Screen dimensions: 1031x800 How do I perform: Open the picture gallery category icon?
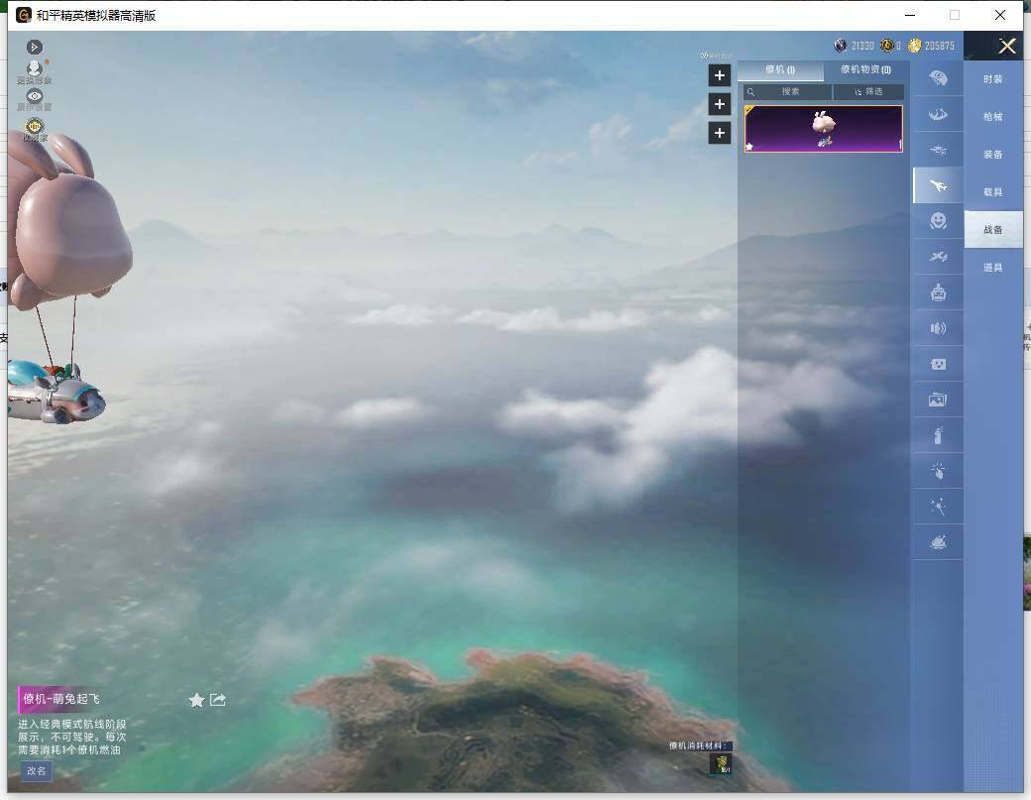938,400
